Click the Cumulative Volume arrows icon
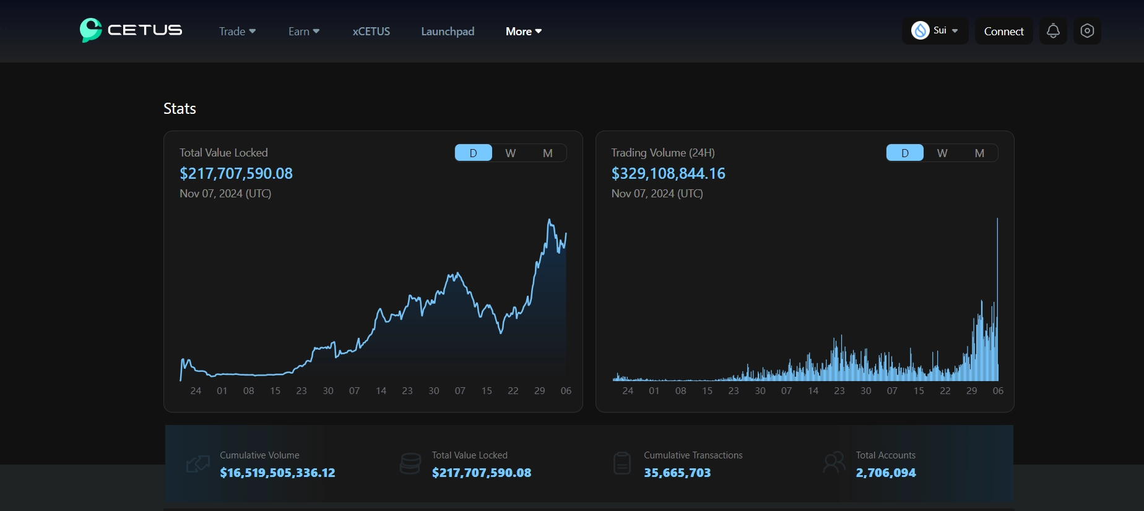This screenshot has height=511, width=1144. click(198, 464)
